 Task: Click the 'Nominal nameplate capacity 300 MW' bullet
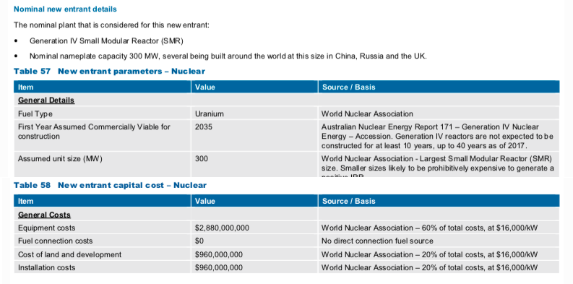pyautogui.click(x=228, y=56)
